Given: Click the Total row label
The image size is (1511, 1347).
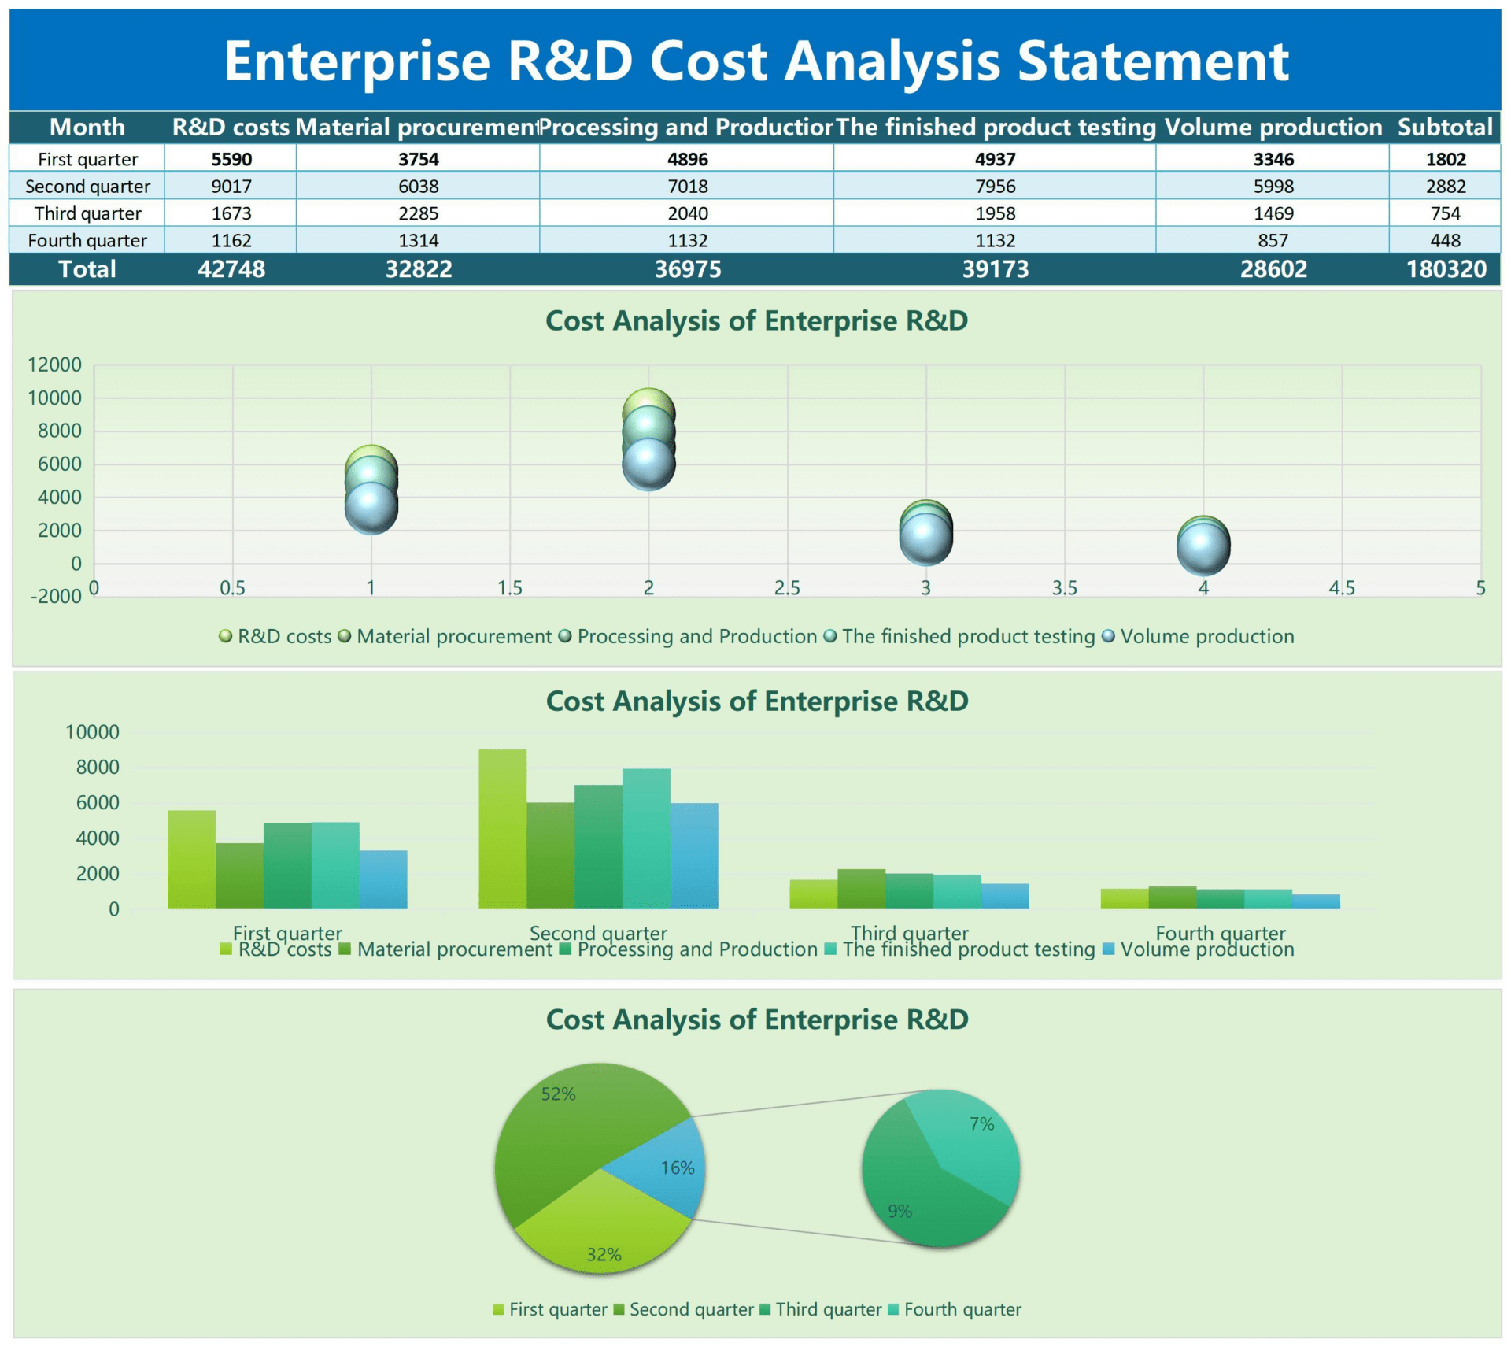Looking at the screenshot, I should pos(87,268).
